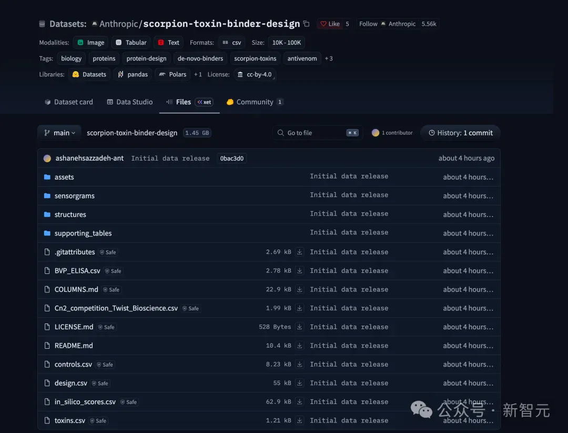Like the dataset with the heart button
This screenshot has height=433, width=568.
[x=330, y=24]
